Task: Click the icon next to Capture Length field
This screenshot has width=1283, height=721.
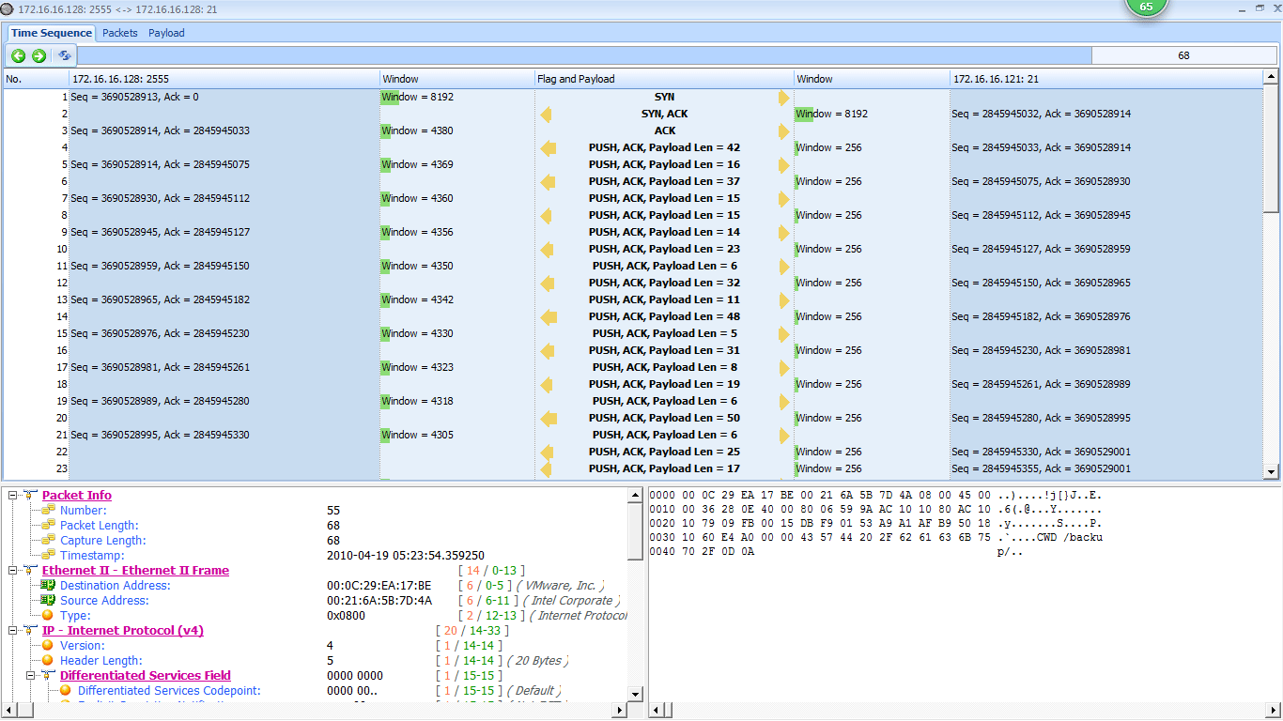Action: [48, 540]
